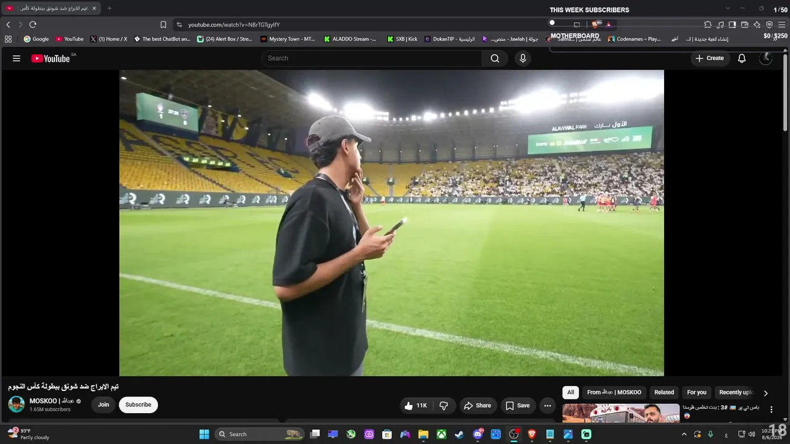
Task: Open options menu for the suggested video
Action: click(x=771, y=409)
